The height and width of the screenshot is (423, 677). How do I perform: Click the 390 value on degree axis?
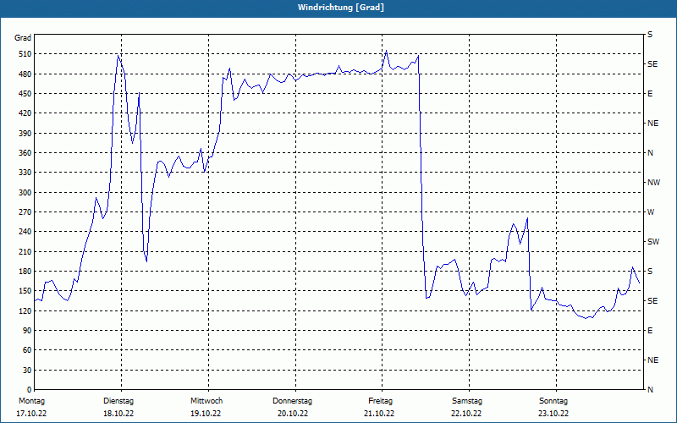click(25, 134)
